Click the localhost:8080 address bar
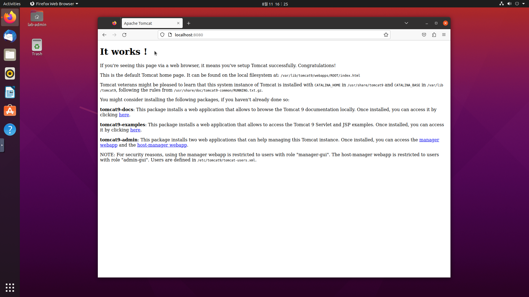 (276, 35)
